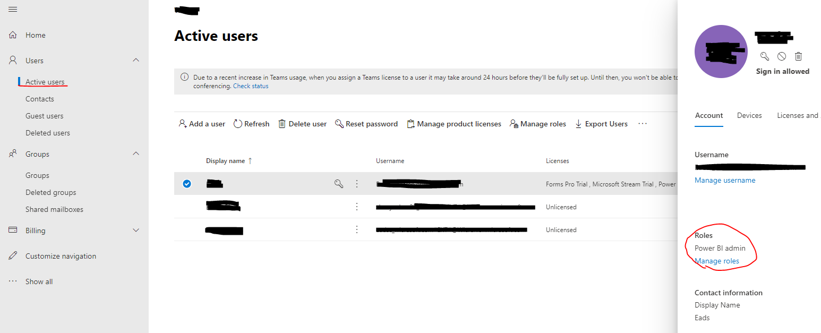The height and width of the screenshot is (333, 821).
Task: Click Show all label in navigation
Action: [x=39, y=281]
